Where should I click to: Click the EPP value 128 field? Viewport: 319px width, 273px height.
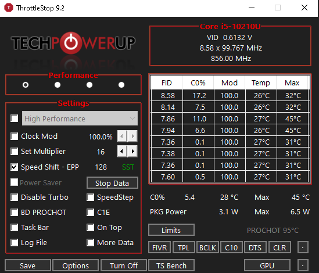[101, 167]
